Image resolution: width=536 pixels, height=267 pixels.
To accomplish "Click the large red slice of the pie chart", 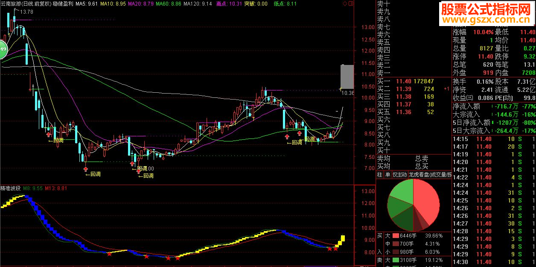I will pyautogui.click(x=427, y=201).
